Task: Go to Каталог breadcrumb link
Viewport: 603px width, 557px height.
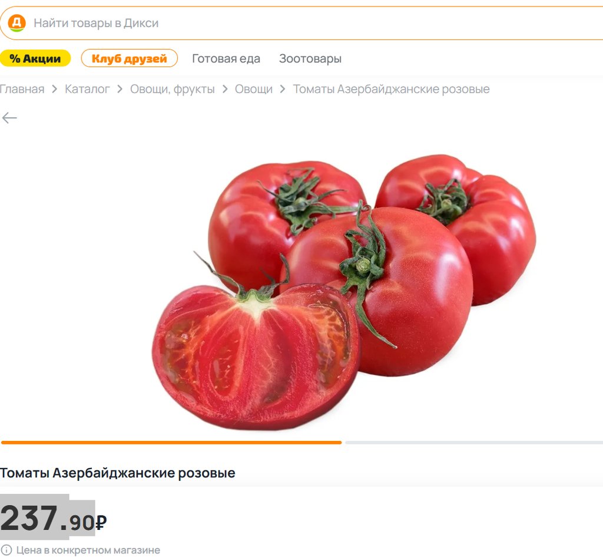Action: tap(87, 90)
